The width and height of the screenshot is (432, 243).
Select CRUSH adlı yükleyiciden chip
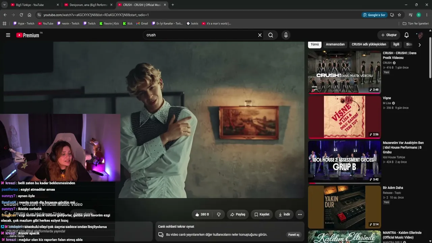tap(369, 45)
